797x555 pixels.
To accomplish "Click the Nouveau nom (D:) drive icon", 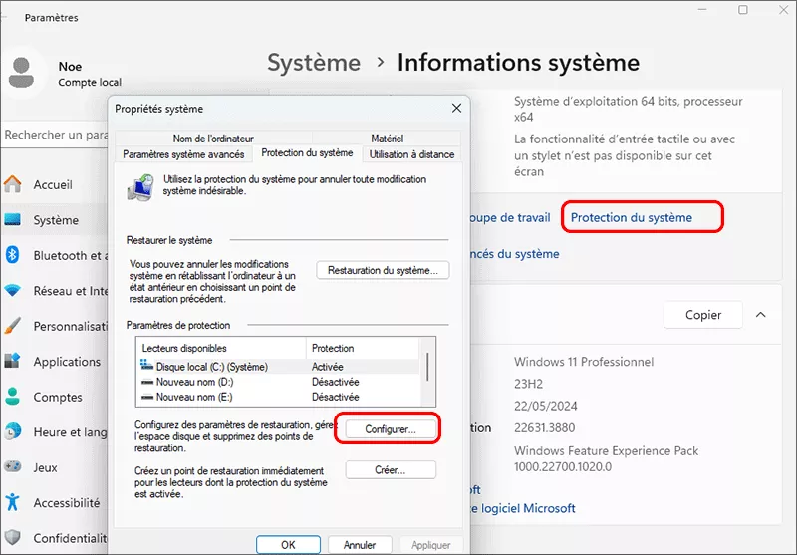I will click(x=147, y=382).
